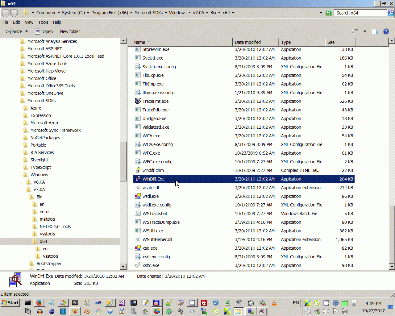Select the v6.0A folder in the tree
395x316 pixels.
(x=39, y=182)
